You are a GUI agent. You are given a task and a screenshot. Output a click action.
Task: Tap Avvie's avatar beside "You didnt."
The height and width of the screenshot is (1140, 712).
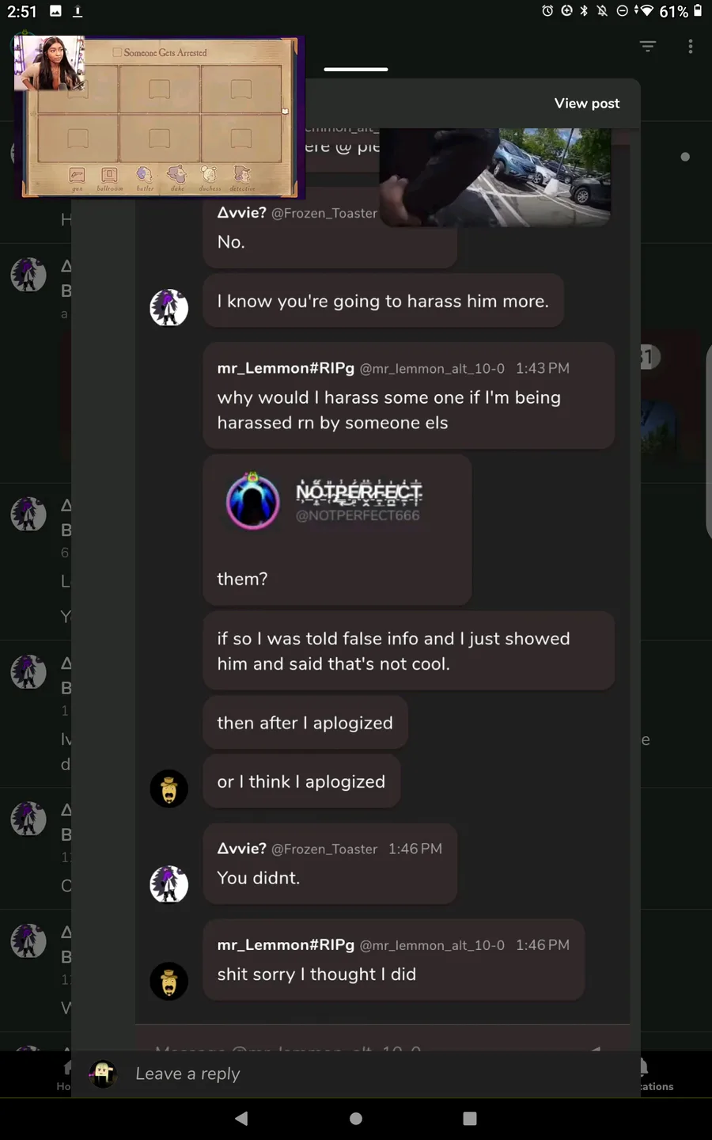coord(169,884)
